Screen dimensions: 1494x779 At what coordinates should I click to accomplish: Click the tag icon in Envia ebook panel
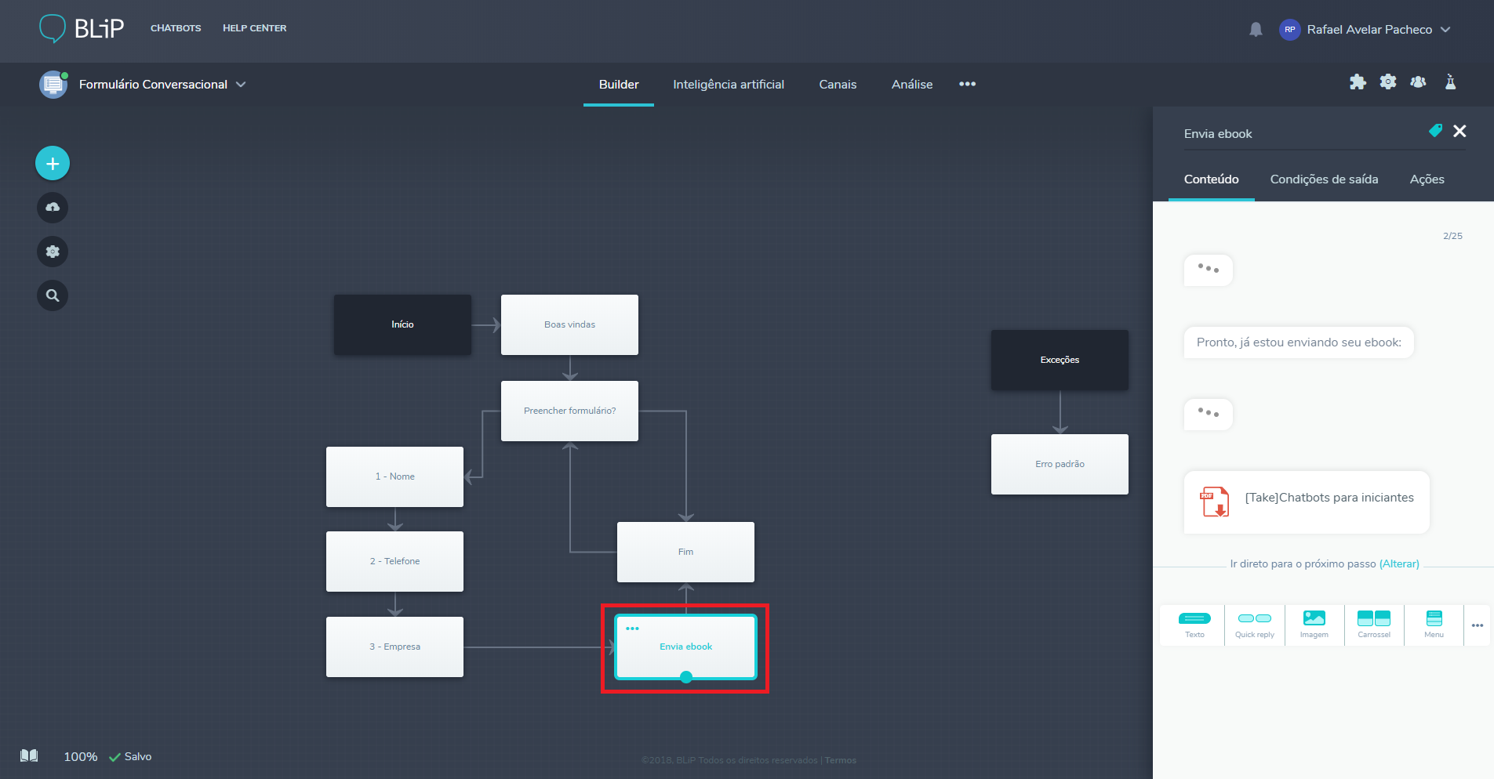tap(1435, 131)
